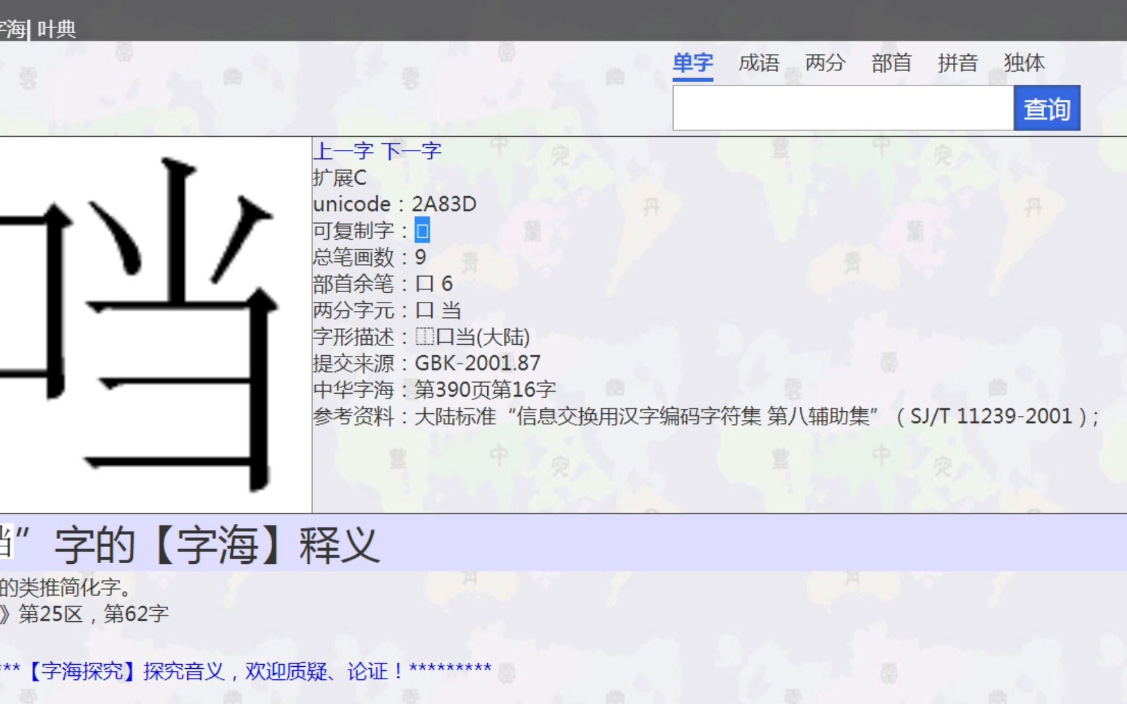Viewport: 1127px width, 704px height.
Task: Click the unicode value 2A83D
Action: (x=444, y=204)
